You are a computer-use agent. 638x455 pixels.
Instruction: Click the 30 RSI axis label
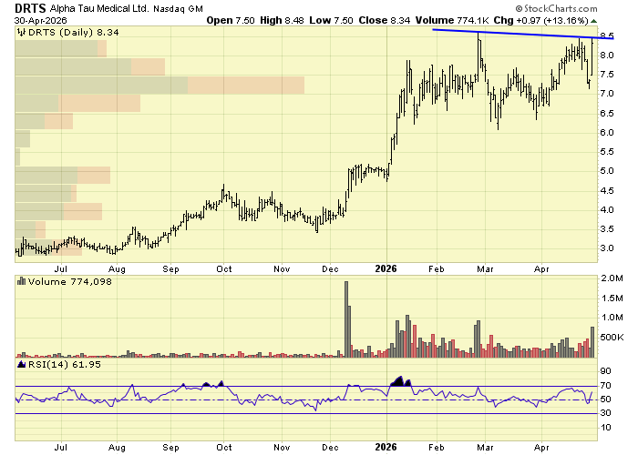(x=606, y=413)
